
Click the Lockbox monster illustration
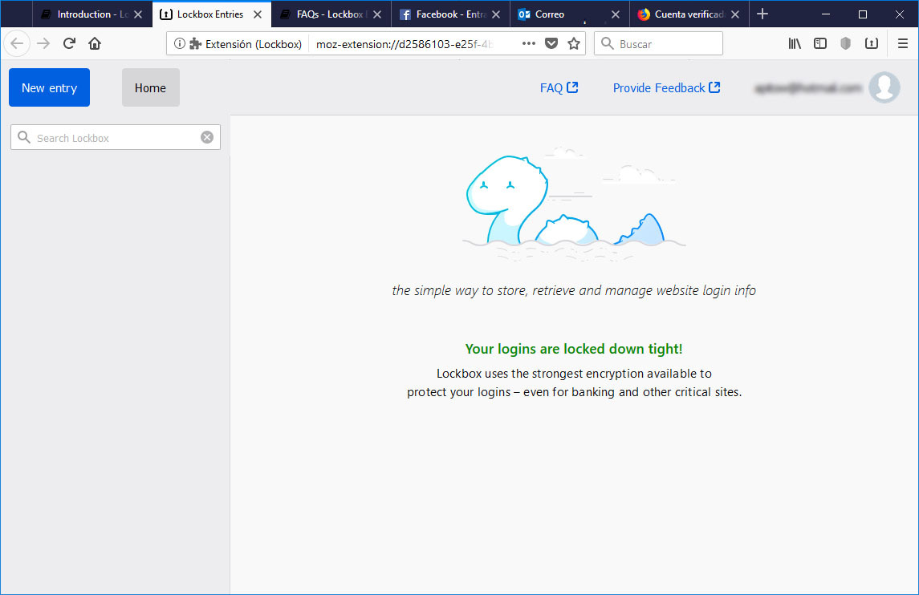tap(574, 203)
